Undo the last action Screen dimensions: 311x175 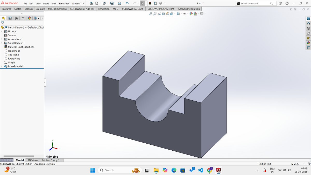coord(127,3)
